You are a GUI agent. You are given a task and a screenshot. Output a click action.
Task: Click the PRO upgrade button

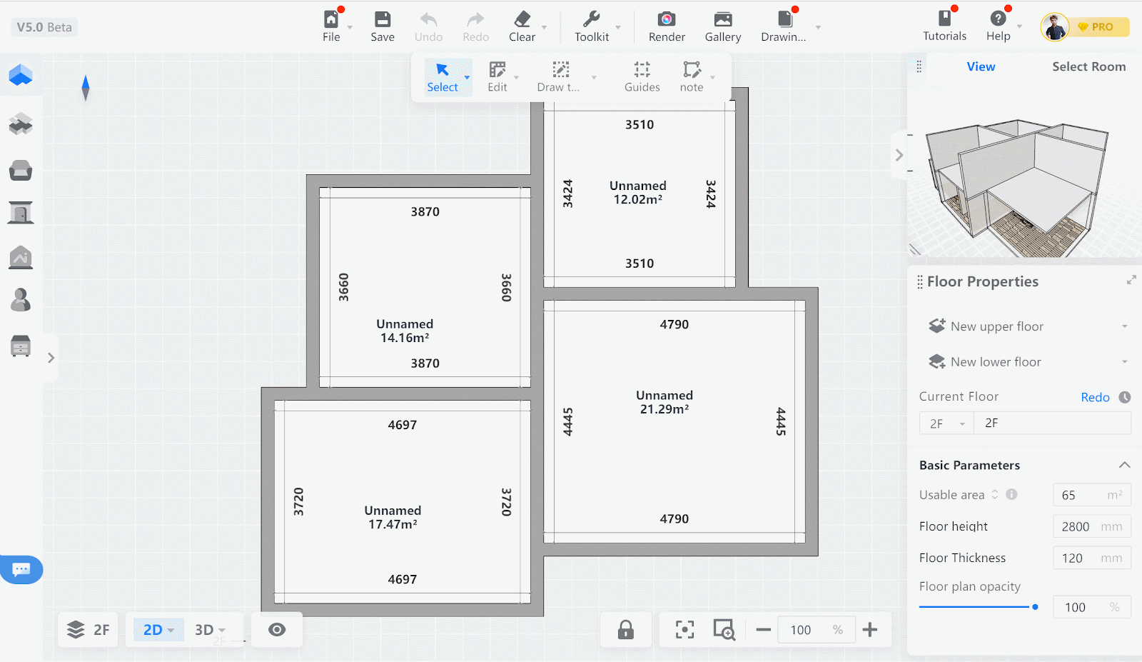tap(1095, 27)
